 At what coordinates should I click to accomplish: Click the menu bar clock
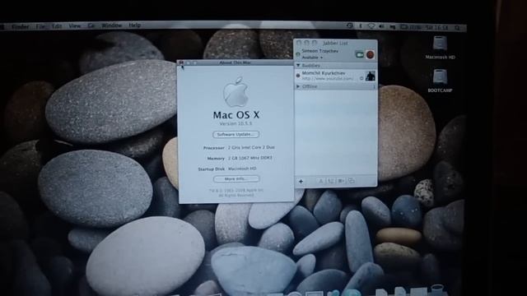coord(436,27)
